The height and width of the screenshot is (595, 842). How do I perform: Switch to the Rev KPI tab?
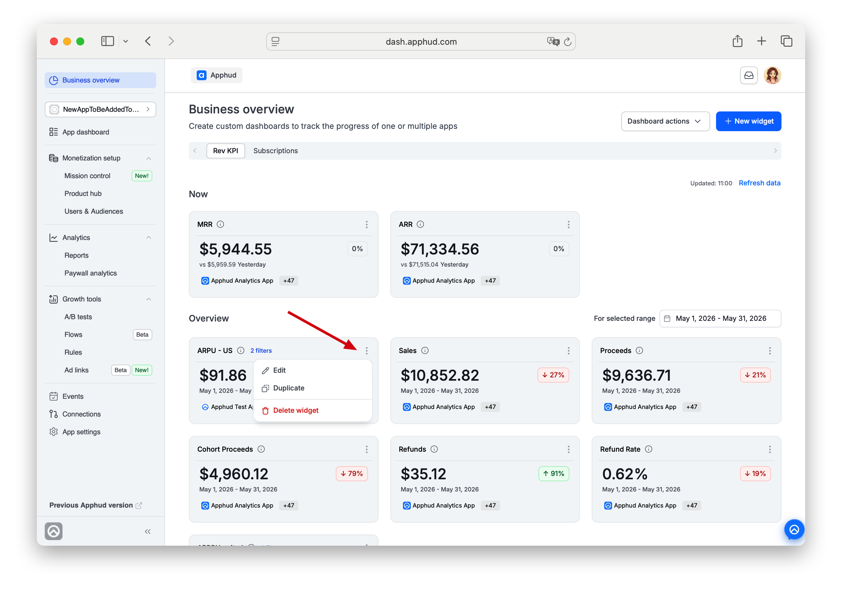click(x=226, y=151)
